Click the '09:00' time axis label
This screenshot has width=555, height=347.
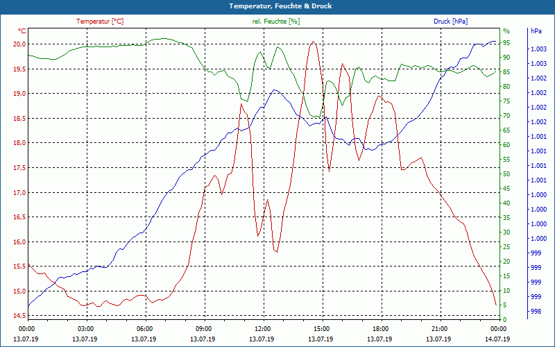pyautogui.click(x=203, y=328)
